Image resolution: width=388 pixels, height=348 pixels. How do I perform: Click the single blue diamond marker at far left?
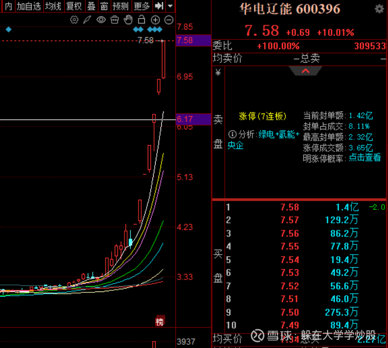9,30
